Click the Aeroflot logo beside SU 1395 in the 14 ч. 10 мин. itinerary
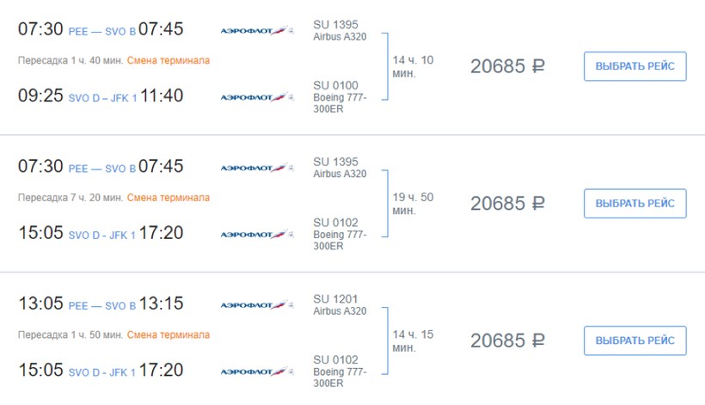The height and width of the screenshot is (405, 705). pyautogui.click(x=257, y=31)
